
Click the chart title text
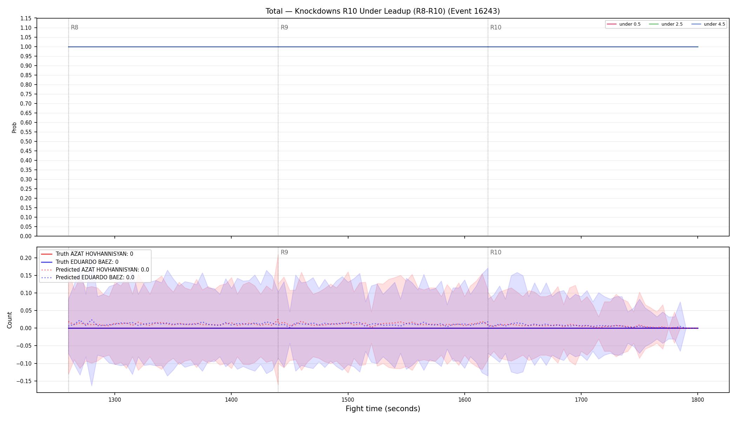(x=383, y=11)
